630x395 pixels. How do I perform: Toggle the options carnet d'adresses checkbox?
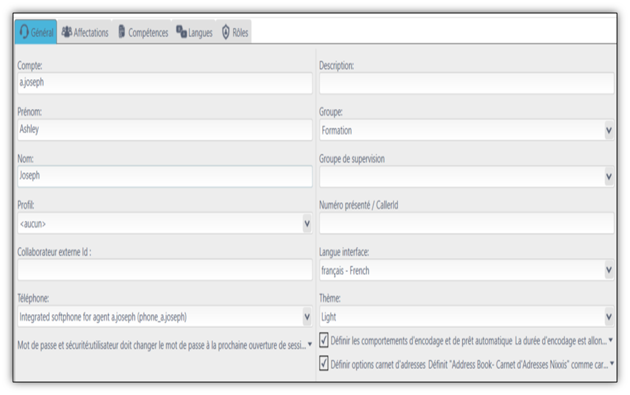pyautogui.click(x=324, y=364)
